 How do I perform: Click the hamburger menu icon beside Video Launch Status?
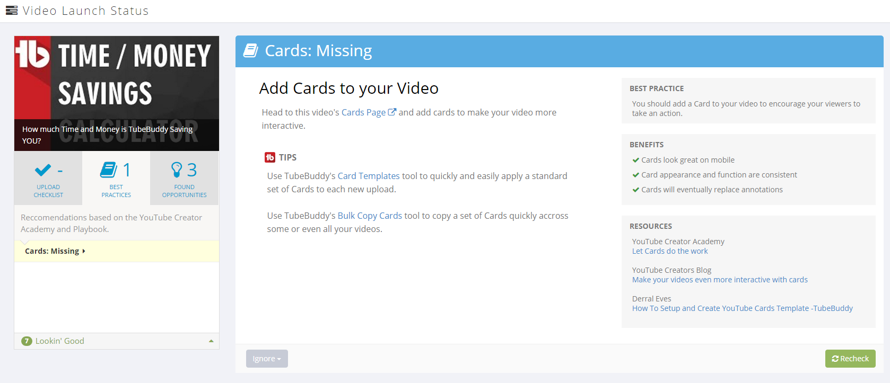tap(12, 11)
